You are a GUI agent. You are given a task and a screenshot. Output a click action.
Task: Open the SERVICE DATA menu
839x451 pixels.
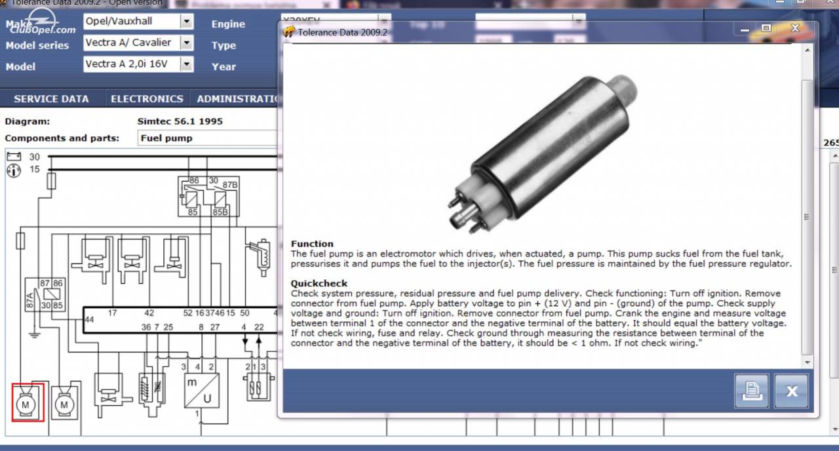[x=51, y=99]
